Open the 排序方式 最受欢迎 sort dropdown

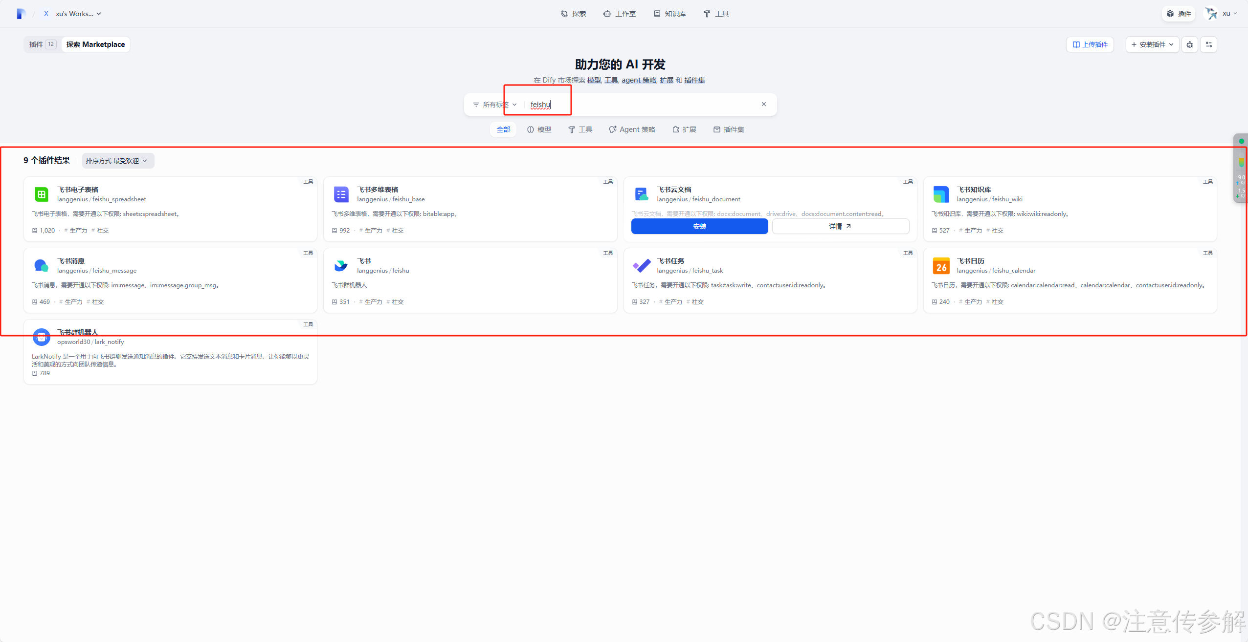[x=117, y=161]
